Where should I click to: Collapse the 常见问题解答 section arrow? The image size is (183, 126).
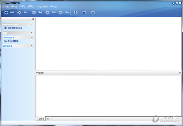[x=32, y=37]
